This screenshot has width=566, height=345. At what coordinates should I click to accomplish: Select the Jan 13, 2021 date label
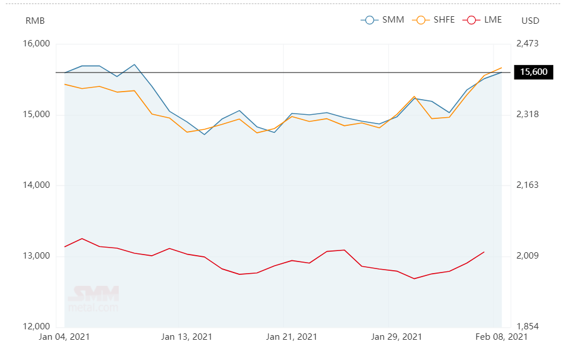coord(187,337)
